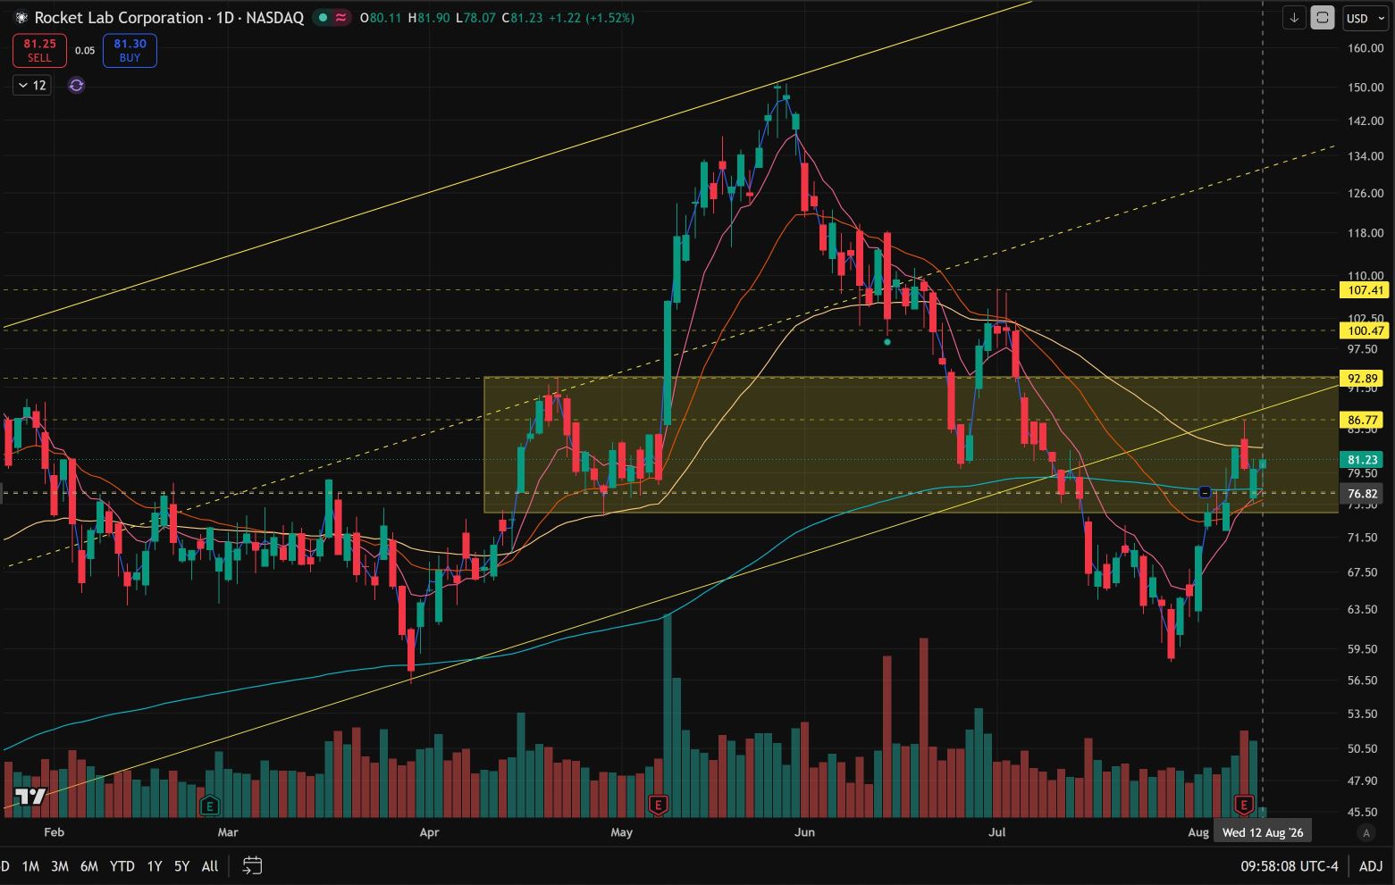
Task: Click the H81.90 high value in the header
Action: point(429,18)
